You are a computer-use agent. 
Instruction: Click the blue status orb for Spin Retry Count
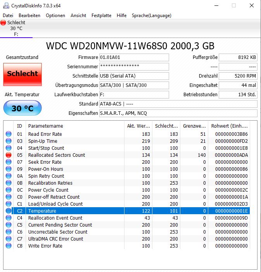pyautogui.click(x=9, y=176)
